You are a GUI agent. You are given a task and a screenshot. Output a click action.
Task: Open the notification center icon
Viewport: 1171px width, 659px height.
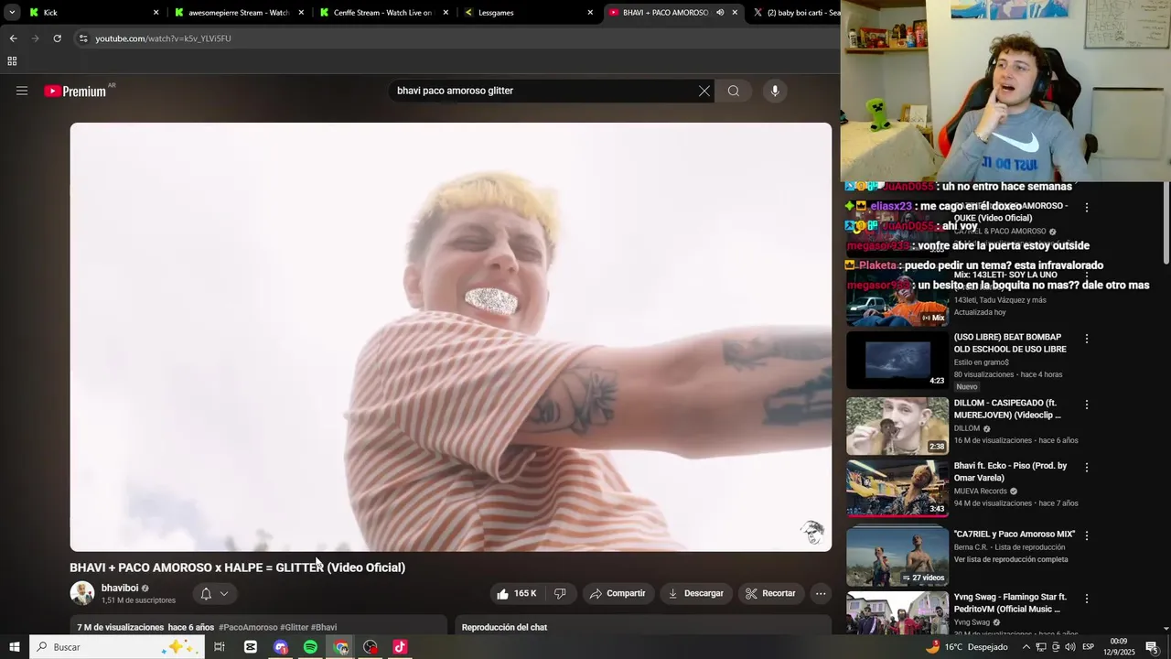point(1152,647)
